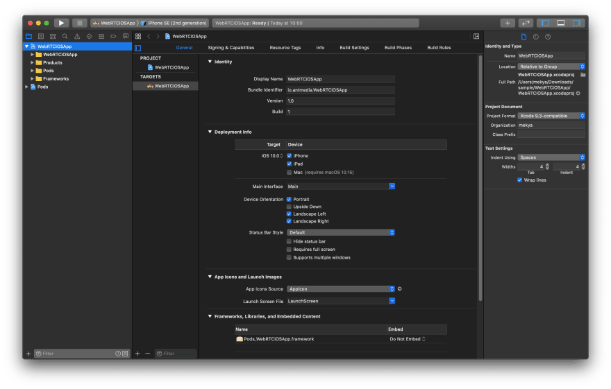The width and height of the screenshot is (611, 389).
Task: Enable Requires full screen
Action: [x=289, y=250]
